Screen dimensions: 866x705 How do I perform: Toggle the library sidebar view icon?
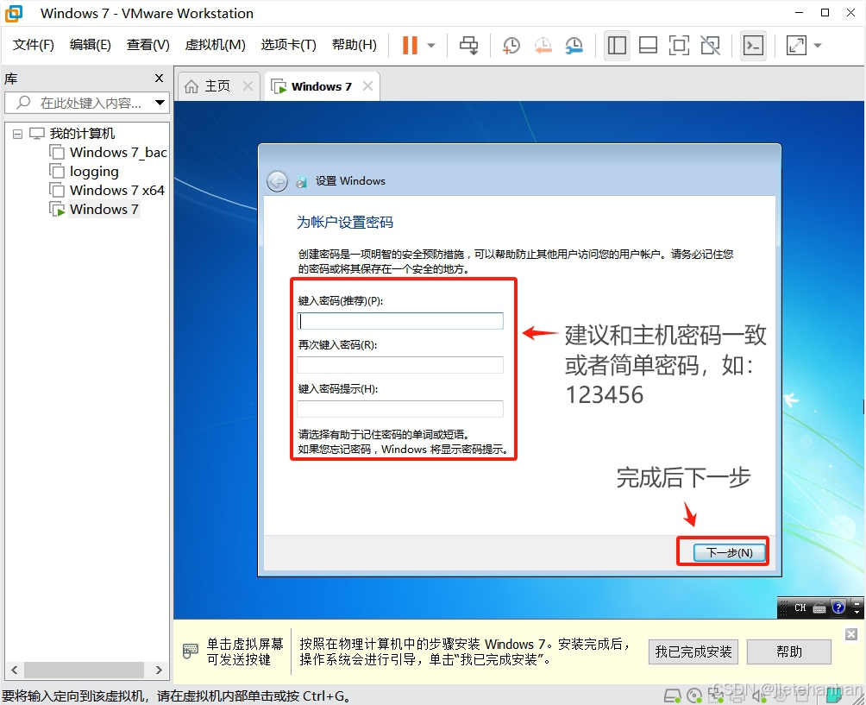coord(617,46)
